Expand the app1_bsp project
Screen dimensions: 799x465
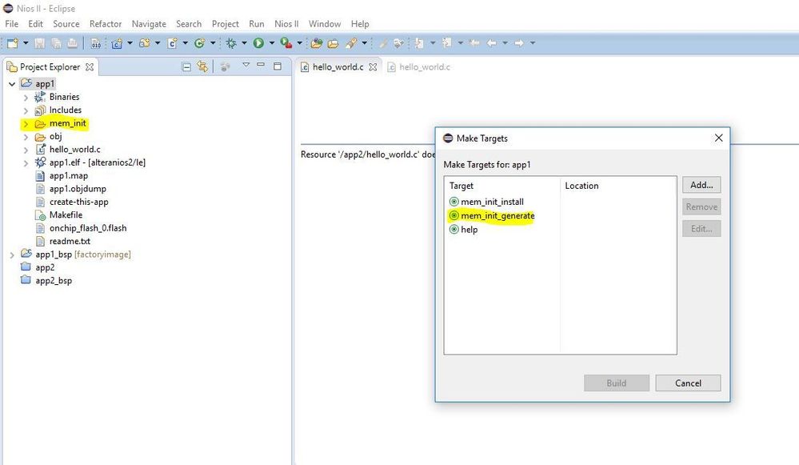click(x=12, y=255)
